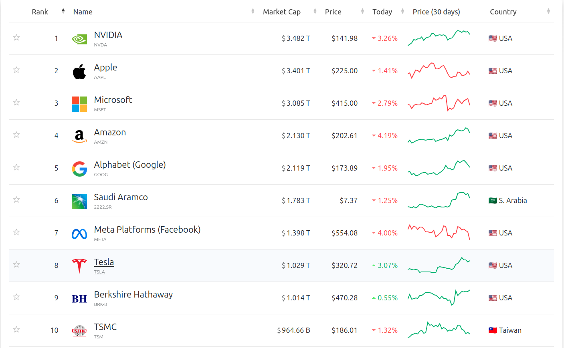
Task: Open the Apple company link
Action: pyautogui.click(x=105, y=67)
